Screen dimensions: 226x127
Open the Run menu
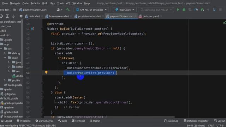(53, 3)
